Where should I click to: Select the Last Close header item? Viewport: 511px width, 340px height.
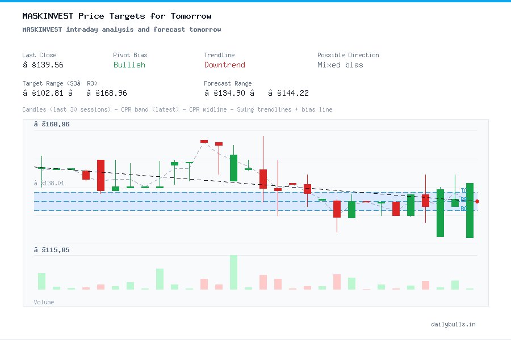pyautogui.click(x=39, y=55)
